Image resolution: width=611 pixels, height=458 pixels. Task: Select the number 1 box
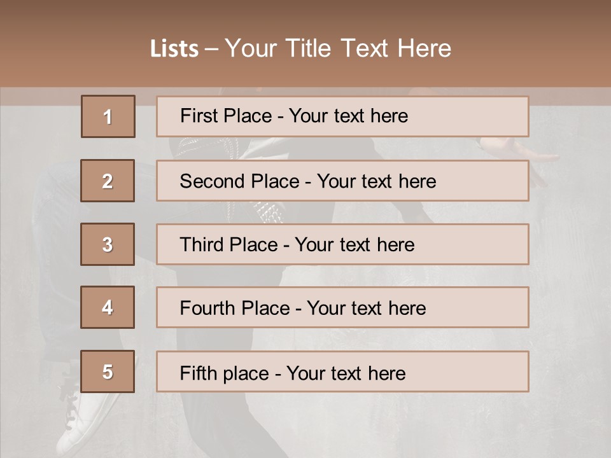(108, 116)
